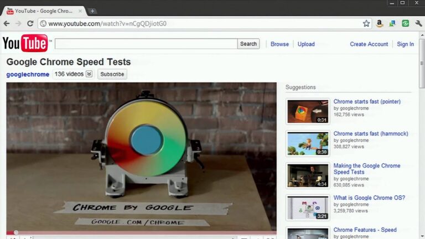
Task: Reload the page with the refresh icon
Action: 30,24
